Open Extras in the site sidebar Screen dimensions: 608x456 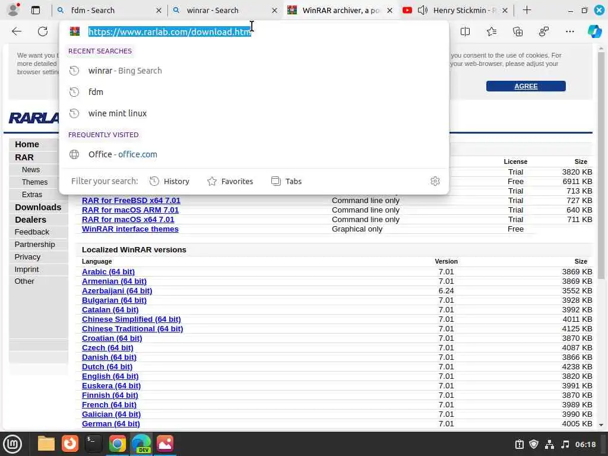click(32, 194)
